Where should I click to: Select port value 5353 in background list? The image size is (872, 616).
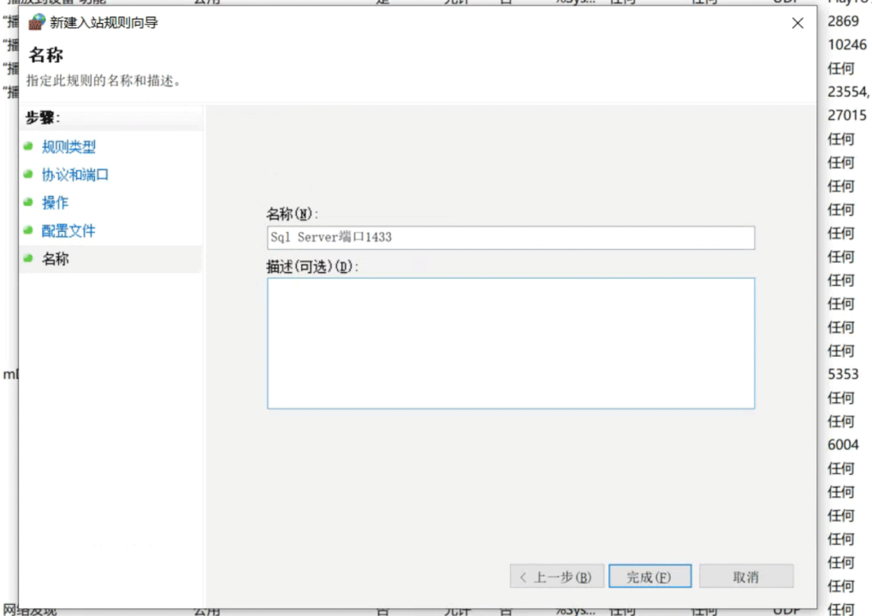[843, 374]
